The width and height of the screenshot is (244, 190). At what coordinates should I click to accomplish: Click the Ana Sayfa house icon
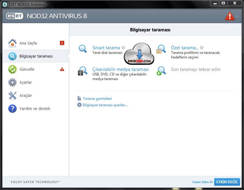(12, 43)
